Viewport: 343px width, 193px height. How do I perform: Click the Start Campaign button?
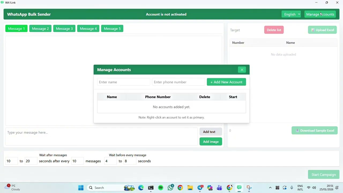[323, 175]
